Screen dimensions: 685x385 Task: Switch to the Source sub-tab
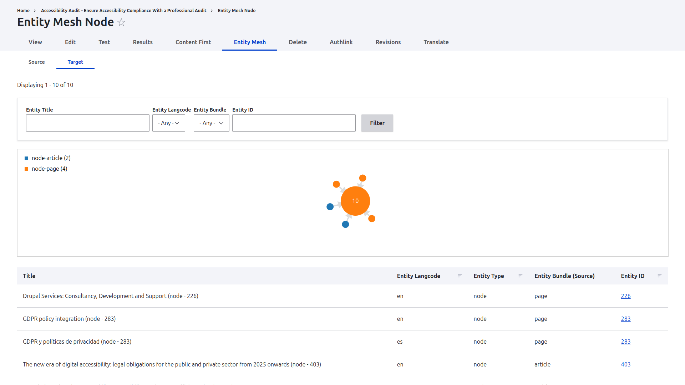pyautogui.click(x=37, y=62)
